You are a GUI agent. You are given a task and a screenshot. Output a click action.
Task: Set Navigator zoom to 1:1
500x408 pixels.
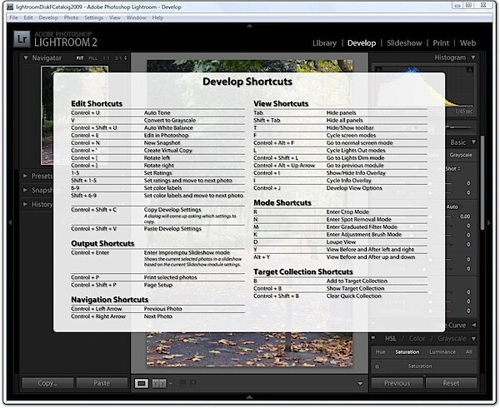click(106, 58)
